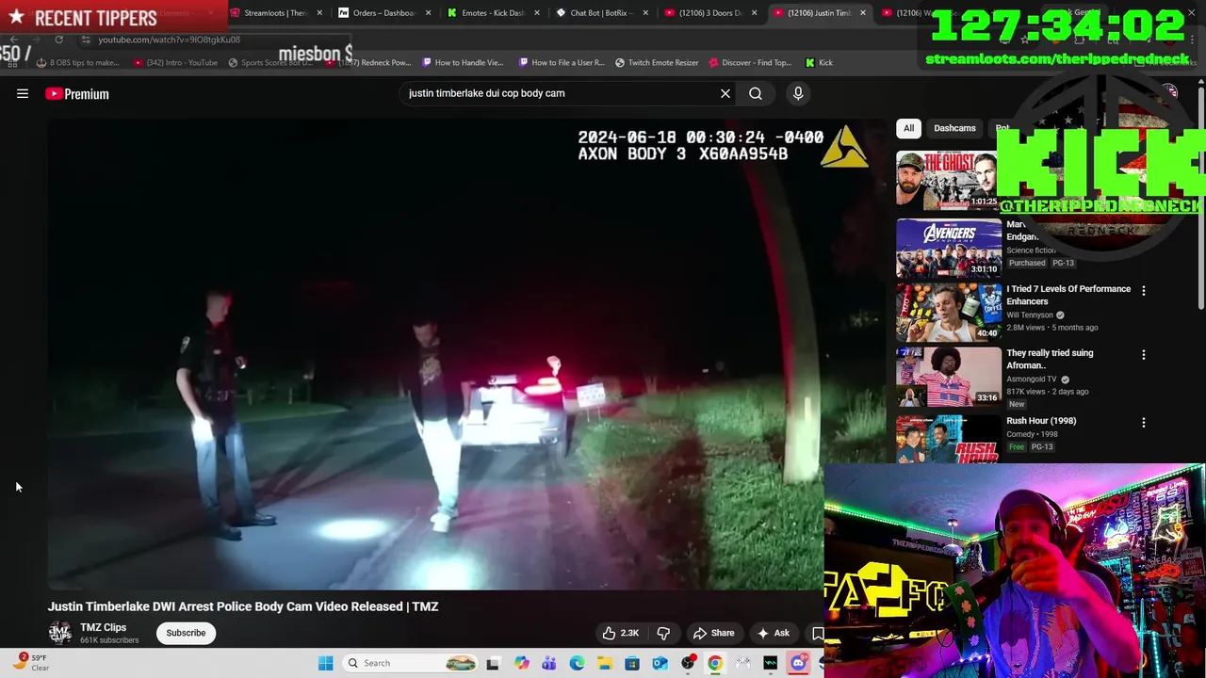Open menu for Rush Hour (1998)
The image size is (1206, 678).
tap(1144, 423)
